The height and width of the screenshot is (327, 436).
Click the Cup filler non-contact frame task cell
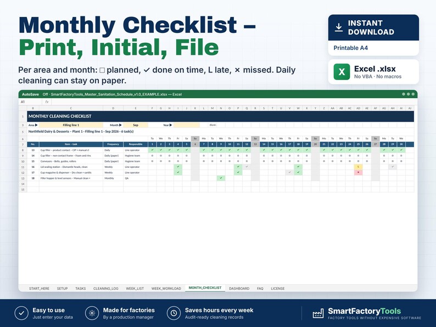[x=71, y=156]
